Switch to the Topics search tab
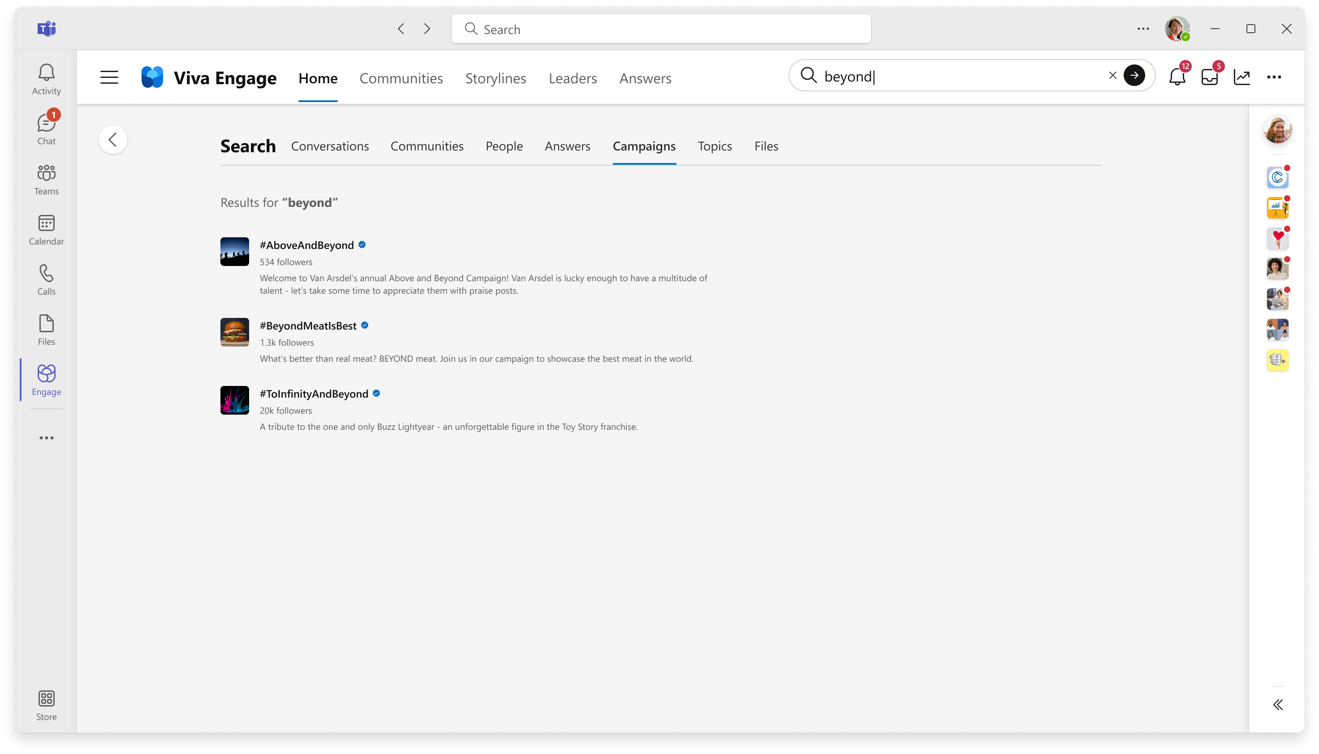Viewport: 1319px width, 754px height. [x=715, y=146]
